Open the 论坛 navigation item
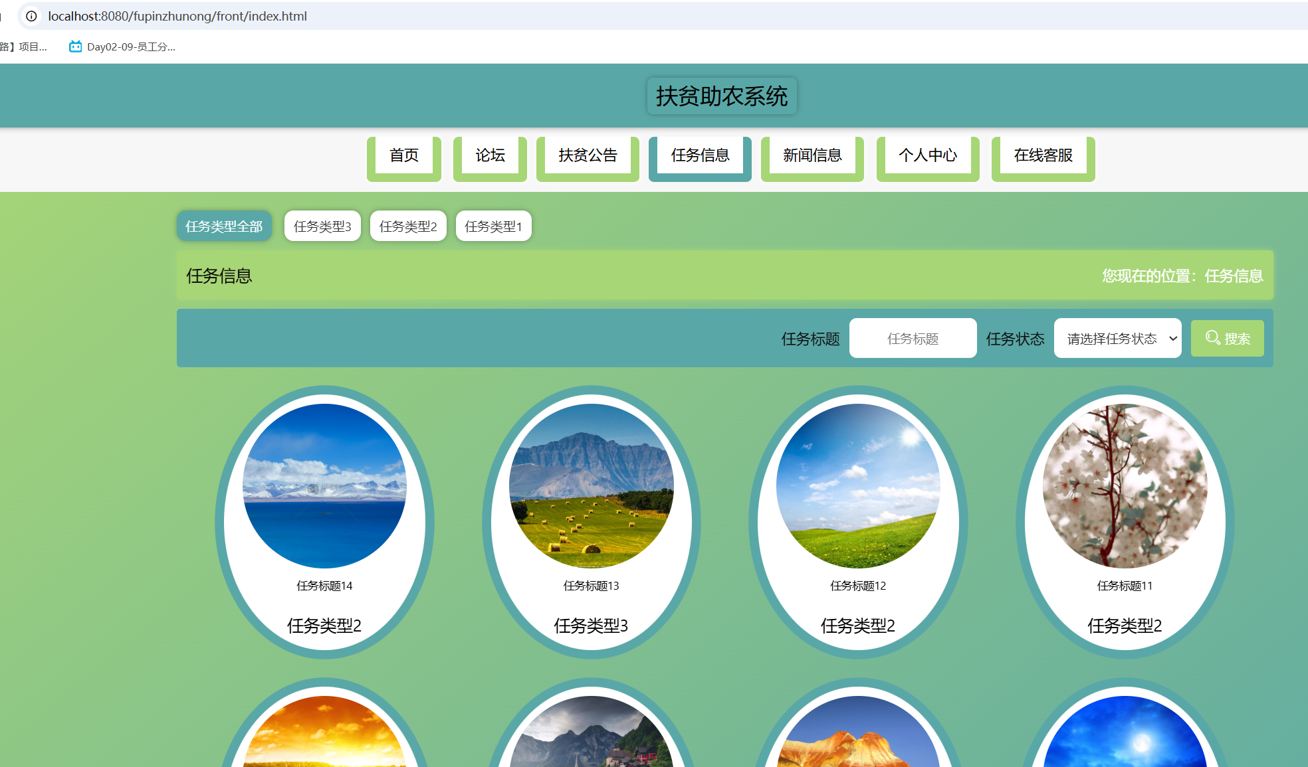The image size is (1308, 767). [490, 155]
